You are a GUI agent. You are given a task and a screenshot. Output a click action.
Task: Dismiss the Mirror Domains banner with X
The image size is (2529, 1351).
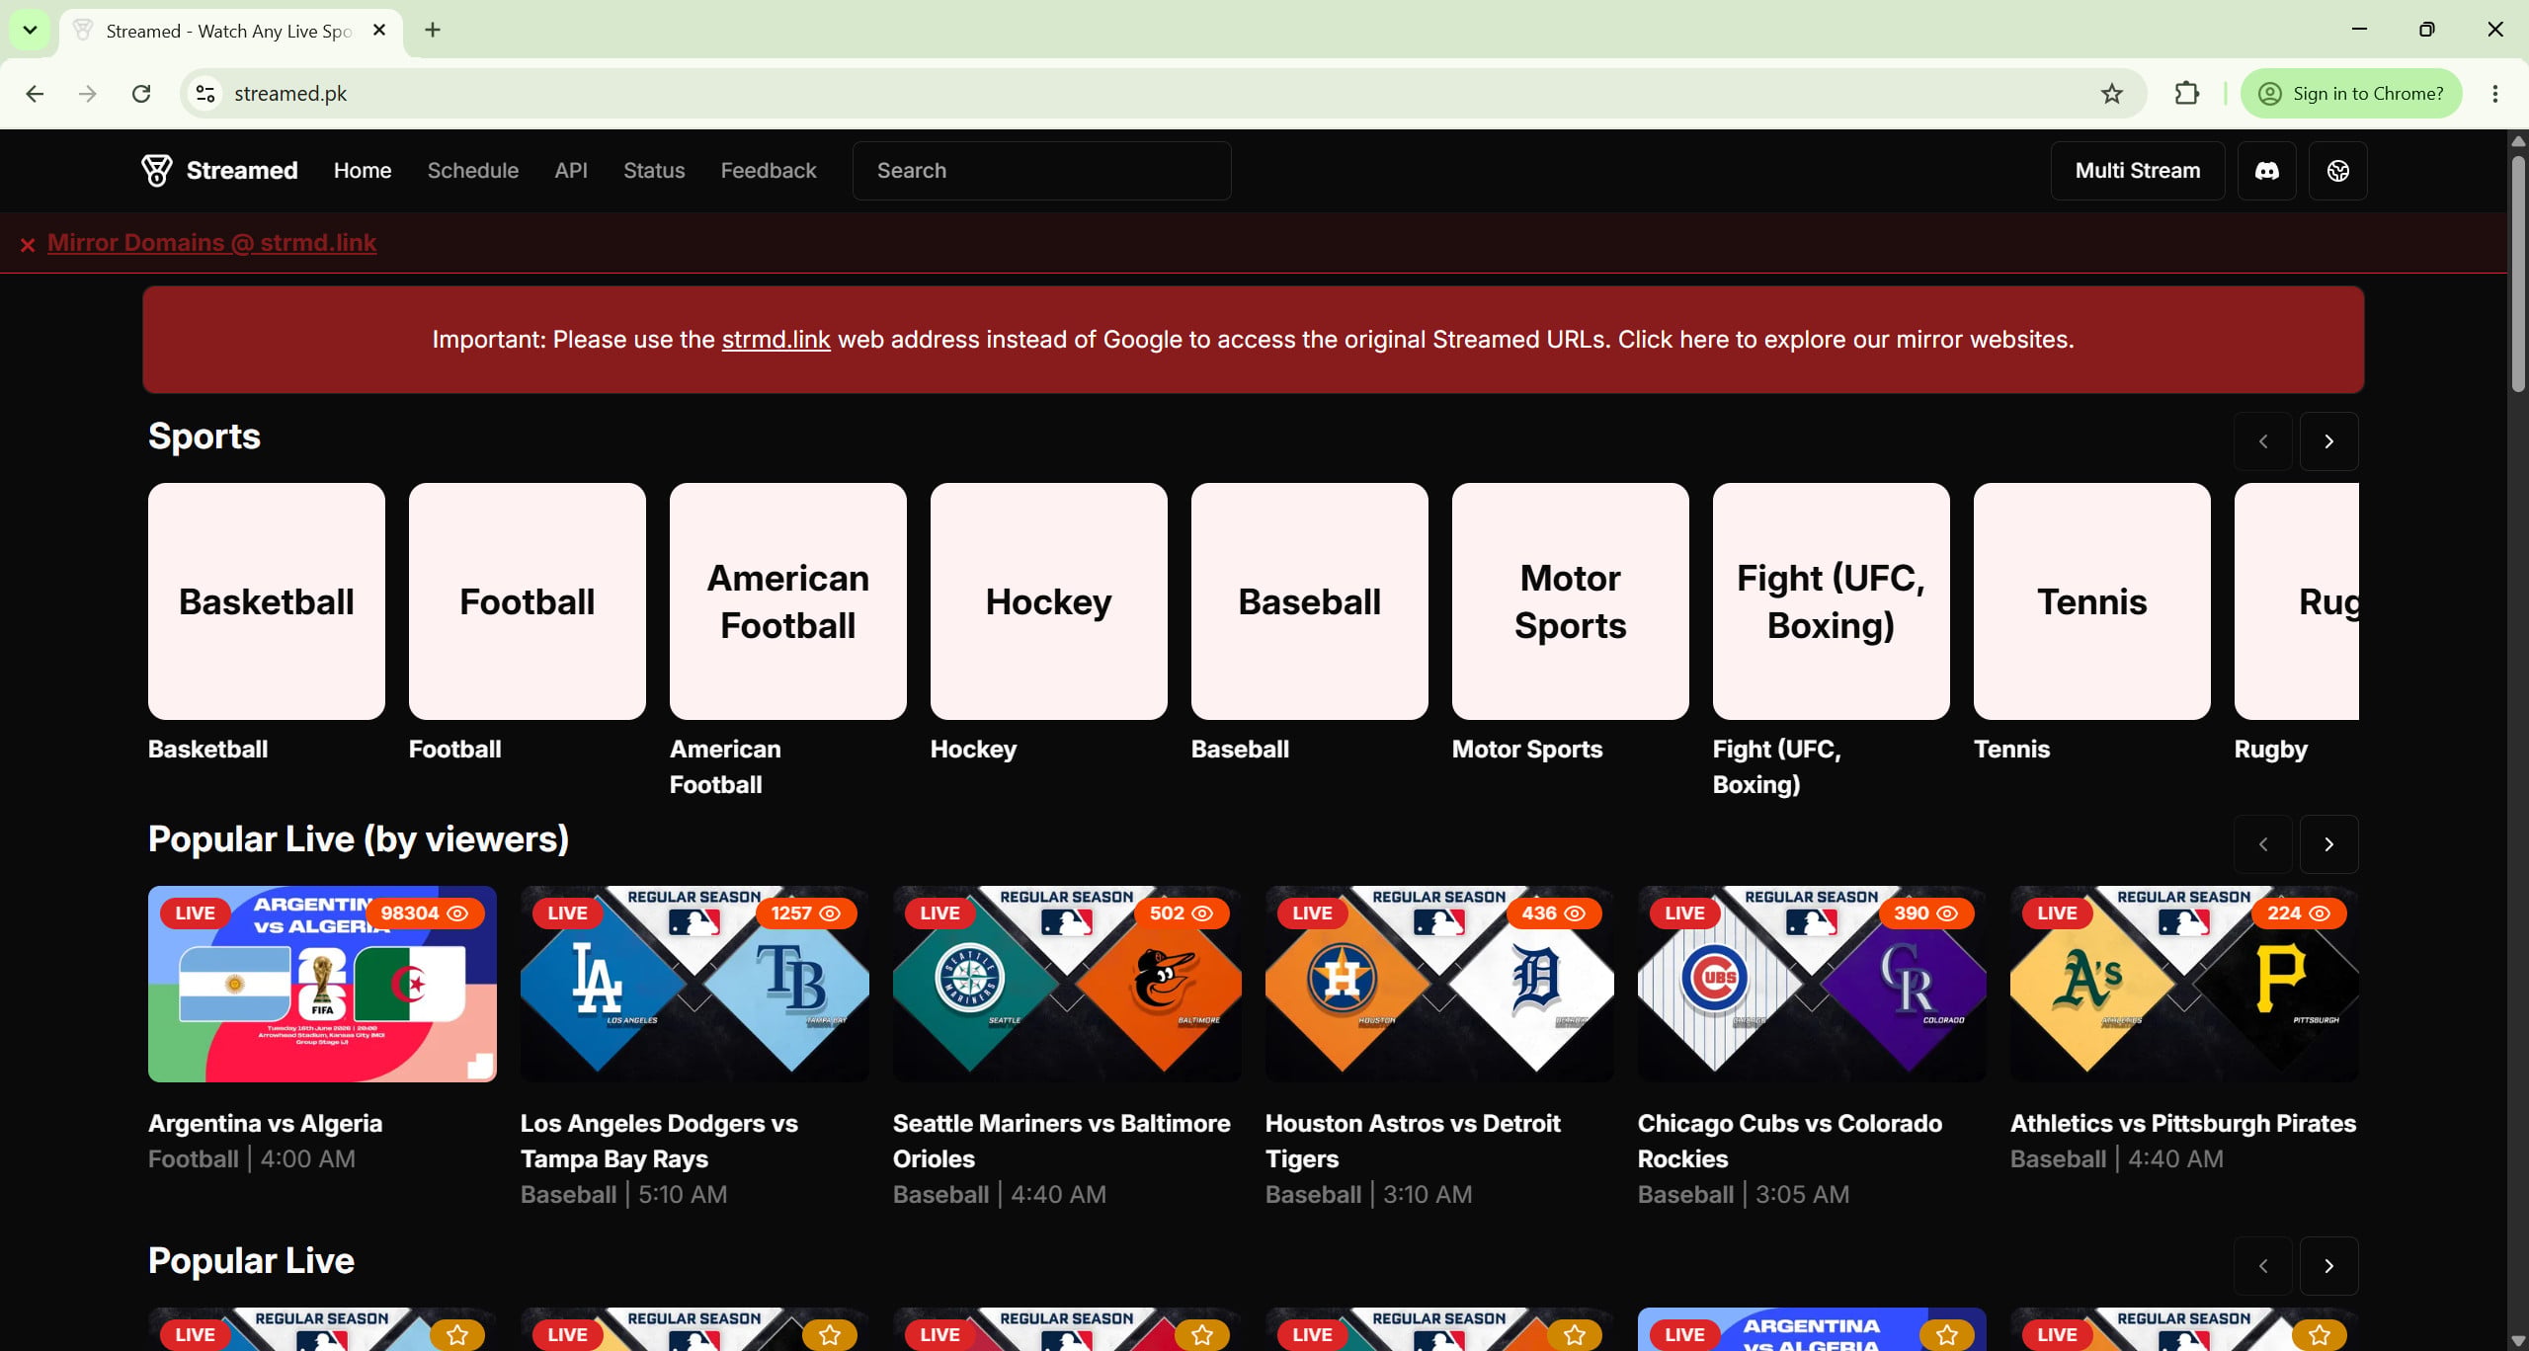coord(28,244)
